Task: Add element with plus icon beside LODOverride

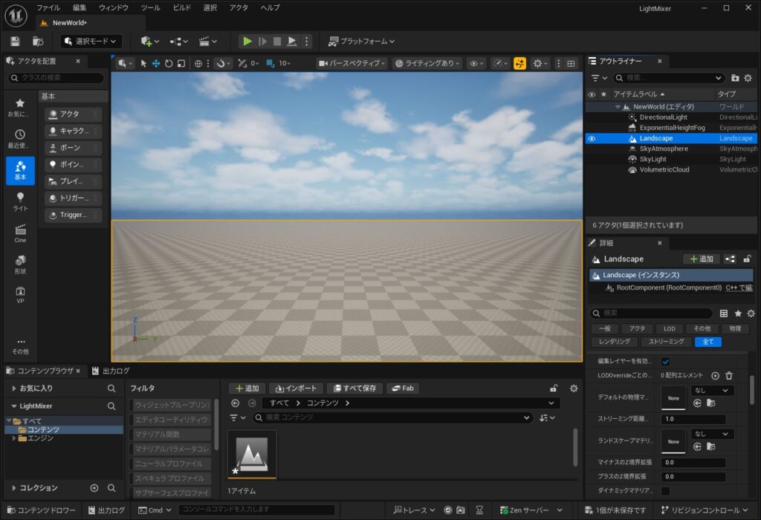Action: point(716,377)
